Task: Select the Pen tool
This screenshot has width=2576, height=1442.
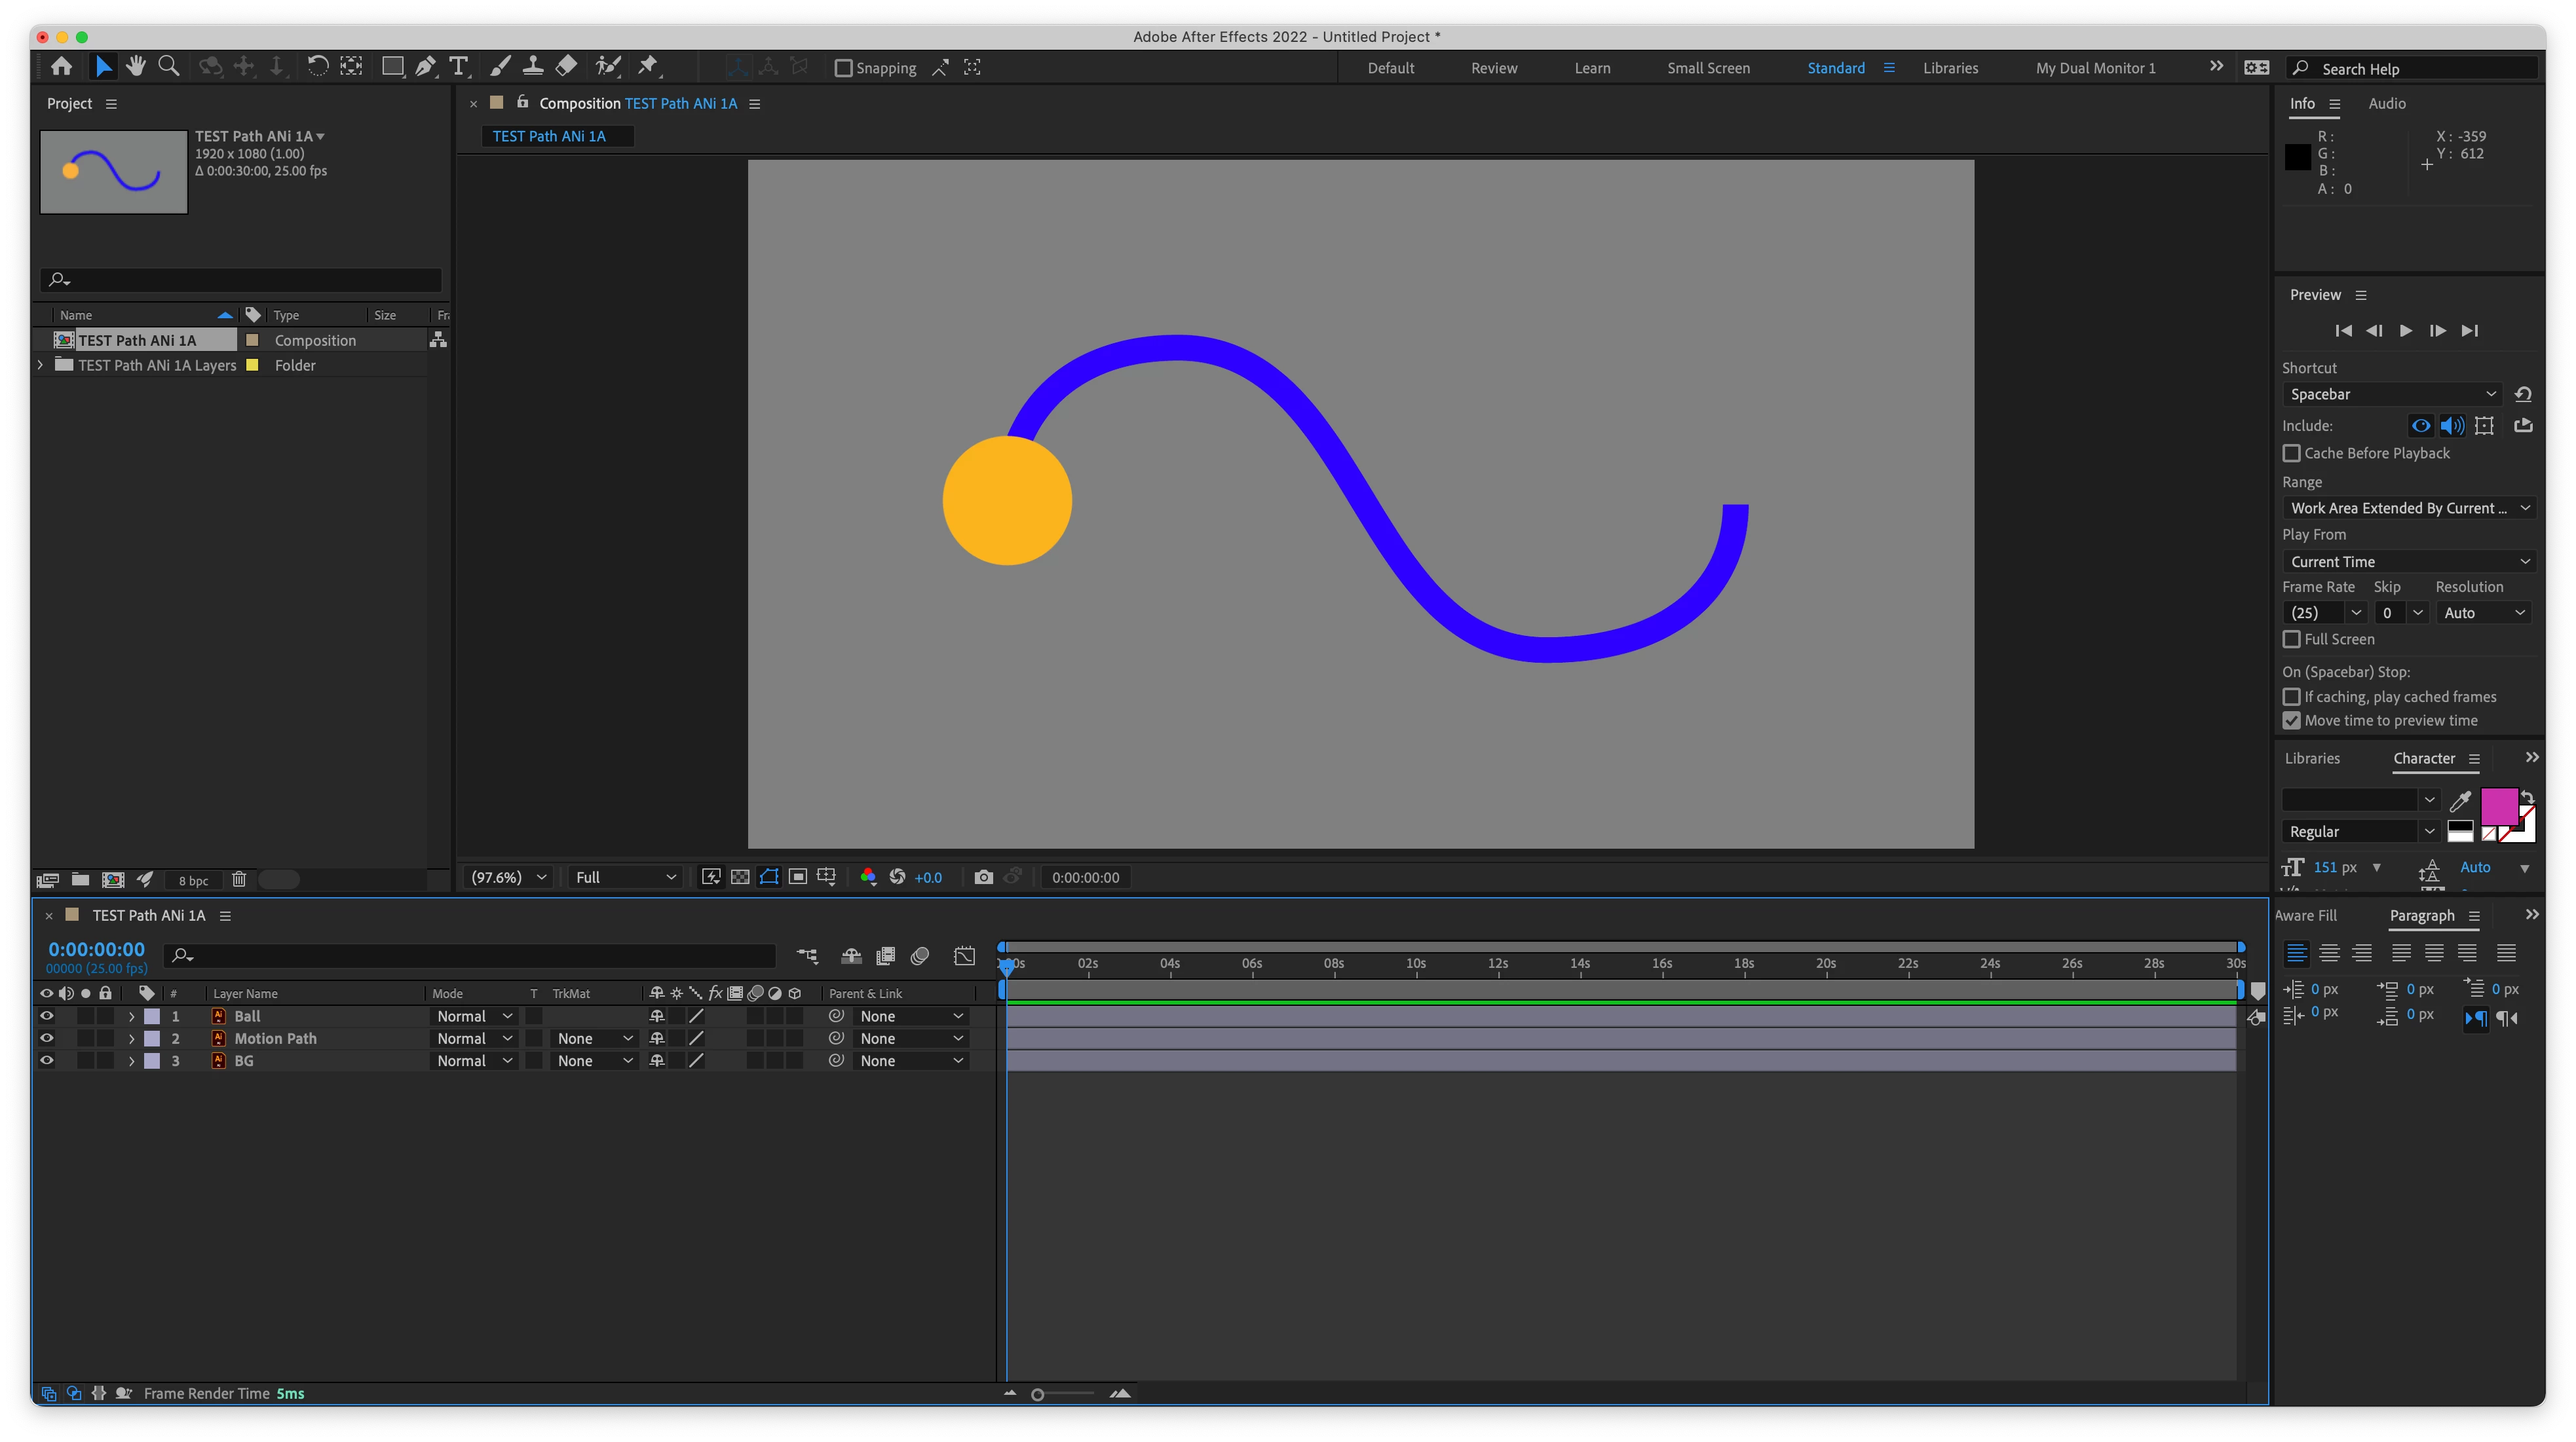Action: click(x=425, y=67)
